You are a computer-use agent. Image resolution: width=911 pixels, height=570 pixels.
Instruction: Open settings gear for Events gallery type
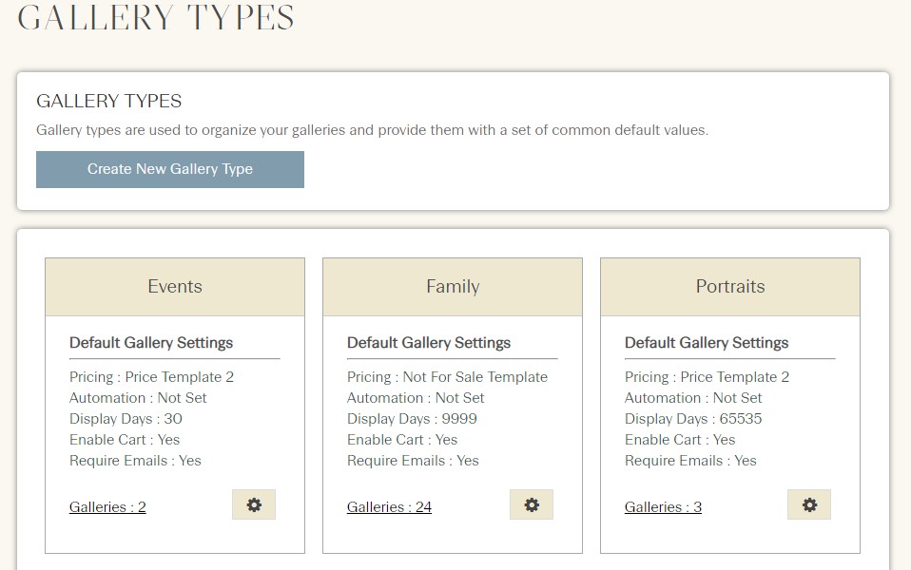pyautogui.click(x=254, y=504)
